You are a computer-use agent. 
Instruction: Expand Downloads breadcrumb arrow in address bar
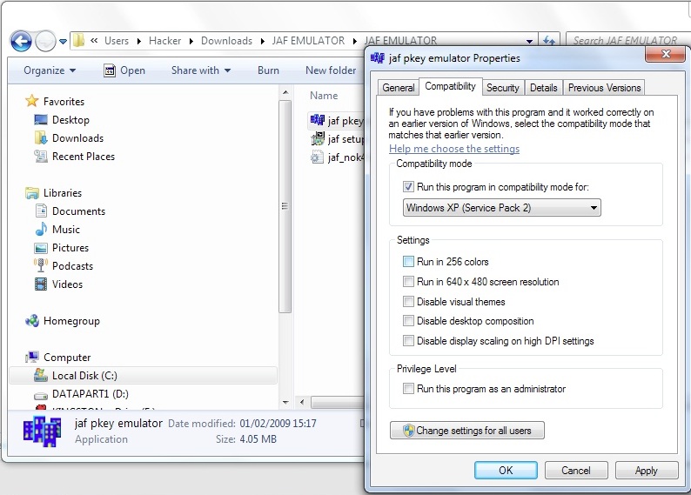263,42
